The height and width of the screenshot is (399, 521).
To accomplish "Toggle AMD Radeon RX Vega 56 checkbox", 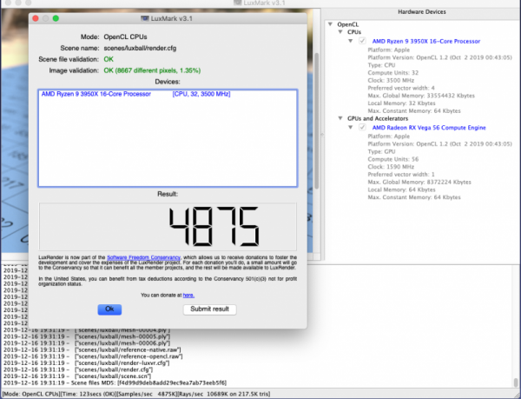I will click(x=362, y=127).
